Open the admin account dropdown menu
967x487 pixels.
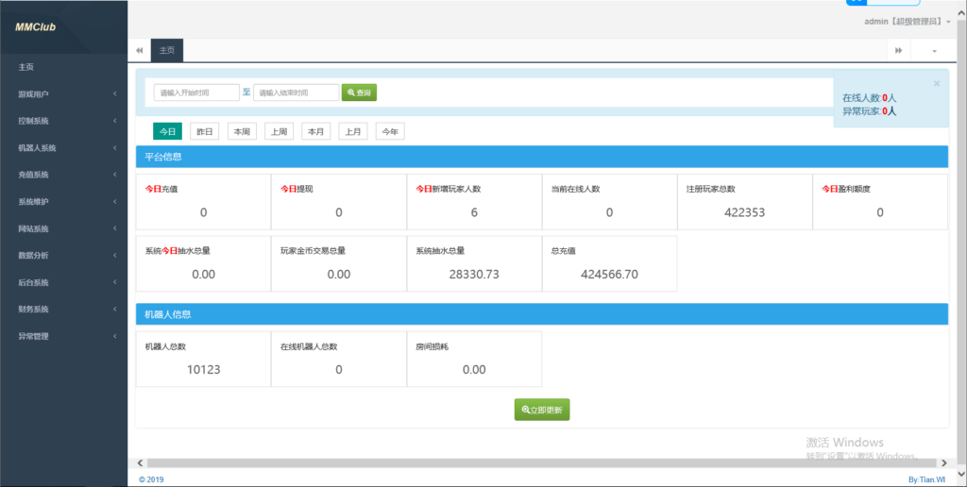click(x=907, y=21)
